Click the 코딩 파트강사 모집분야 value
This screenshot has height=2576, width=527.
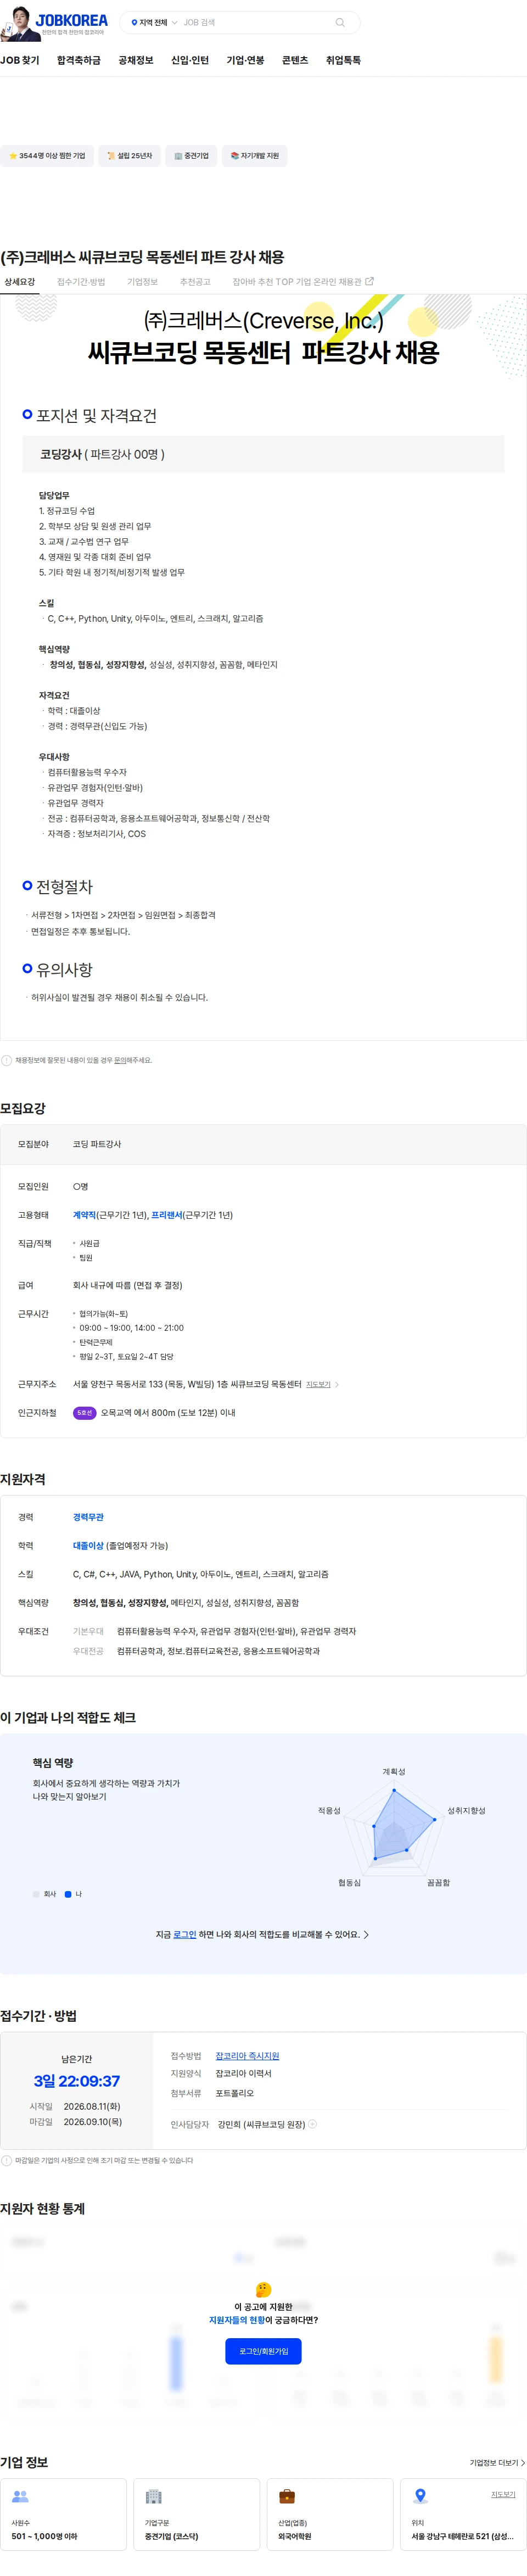97,1144
